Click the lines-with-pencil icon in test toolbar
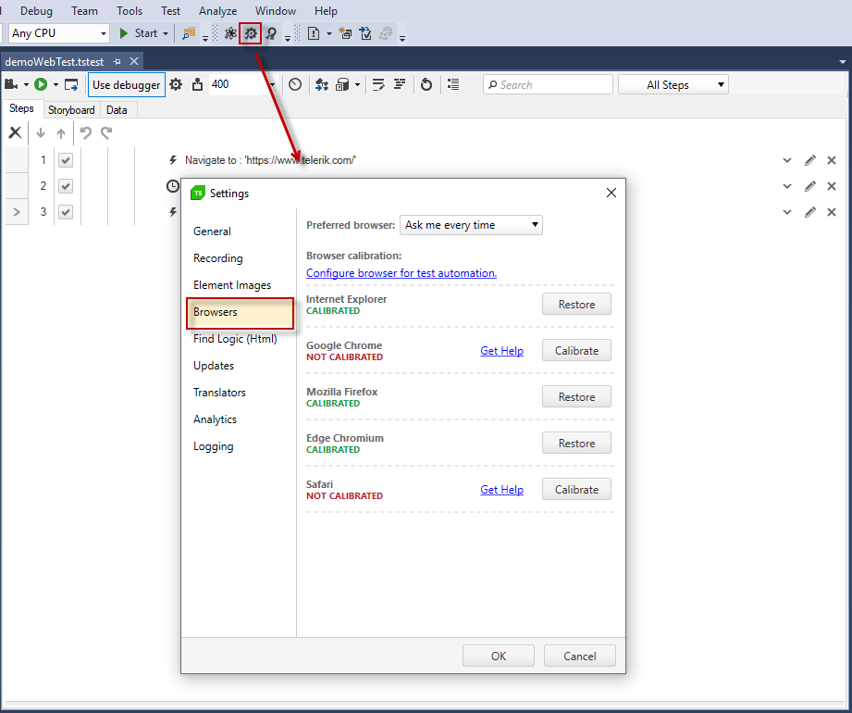 (378, 84)
